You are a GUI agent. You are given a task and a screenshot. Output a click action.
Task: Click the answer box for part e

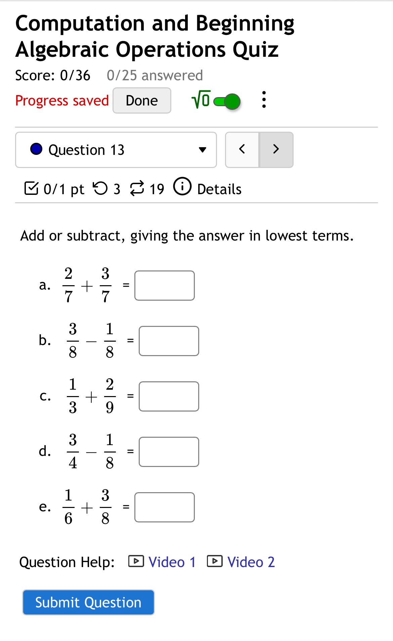164,507
